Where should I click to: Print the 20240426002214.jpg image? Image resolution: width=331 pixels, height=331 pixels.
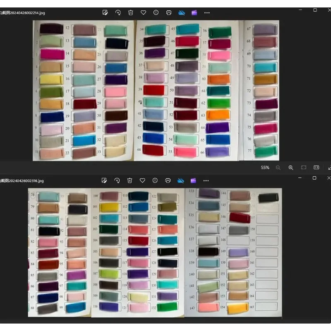pyautogui.click(x=169, y=13)
